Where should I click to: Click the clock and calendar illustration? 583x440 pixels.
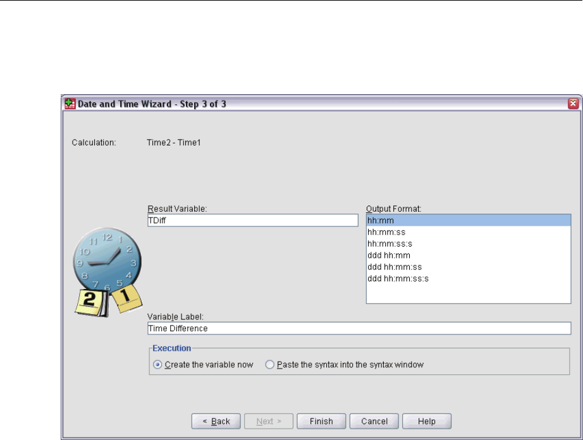pos(108,272)
